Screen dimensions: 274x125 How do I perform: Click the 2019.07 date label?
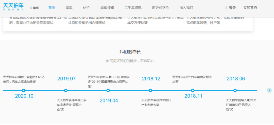click(66, 79)
